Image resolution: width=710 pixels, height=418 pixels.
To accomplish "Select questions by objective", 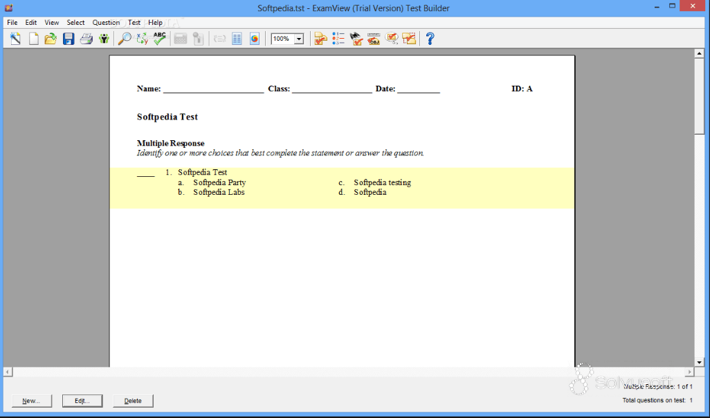I will [x=374, y=38].
